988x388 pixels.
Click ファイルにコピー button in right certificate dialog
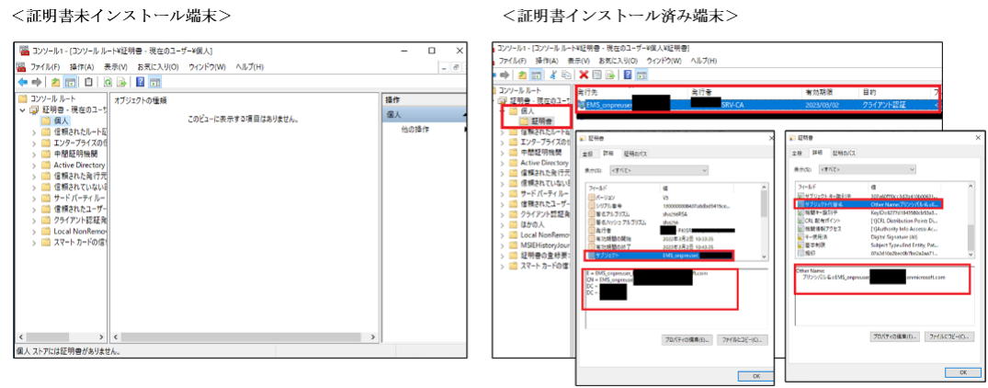click(x=948, y=337)
